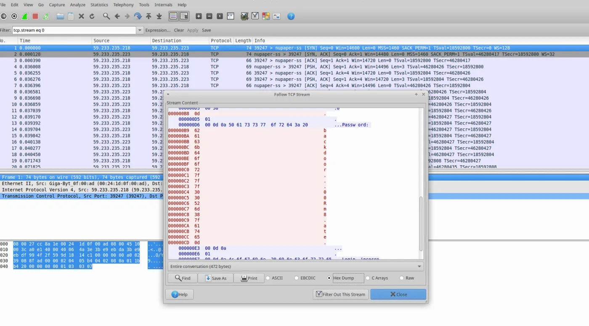Open the Statistics menu
The image size is (589, 326).
(99, 5)
